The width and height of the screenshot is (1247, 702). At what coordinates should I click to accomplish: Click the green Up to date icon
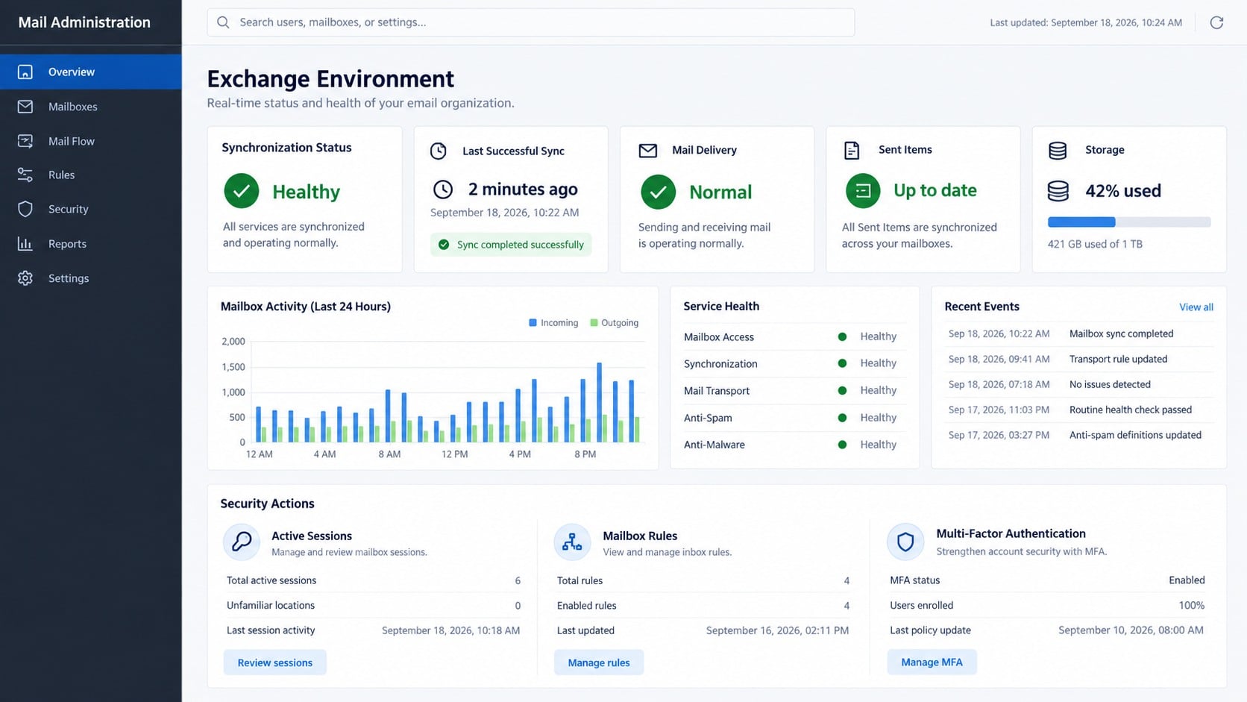point(863,191)
